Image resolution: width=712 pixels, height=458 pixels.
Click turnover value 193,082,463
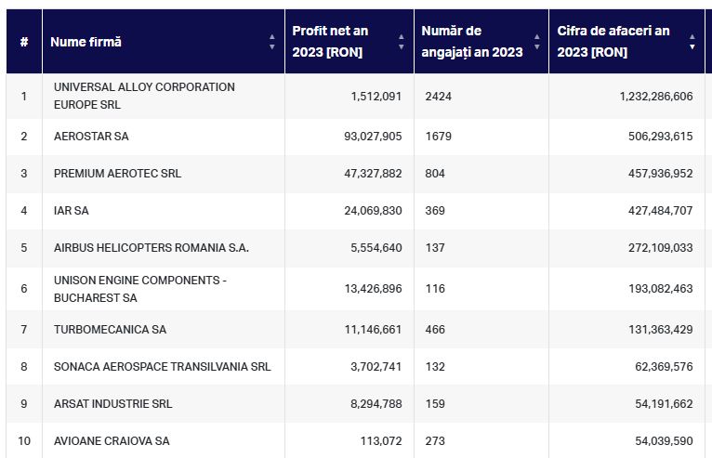pos(660,289)
